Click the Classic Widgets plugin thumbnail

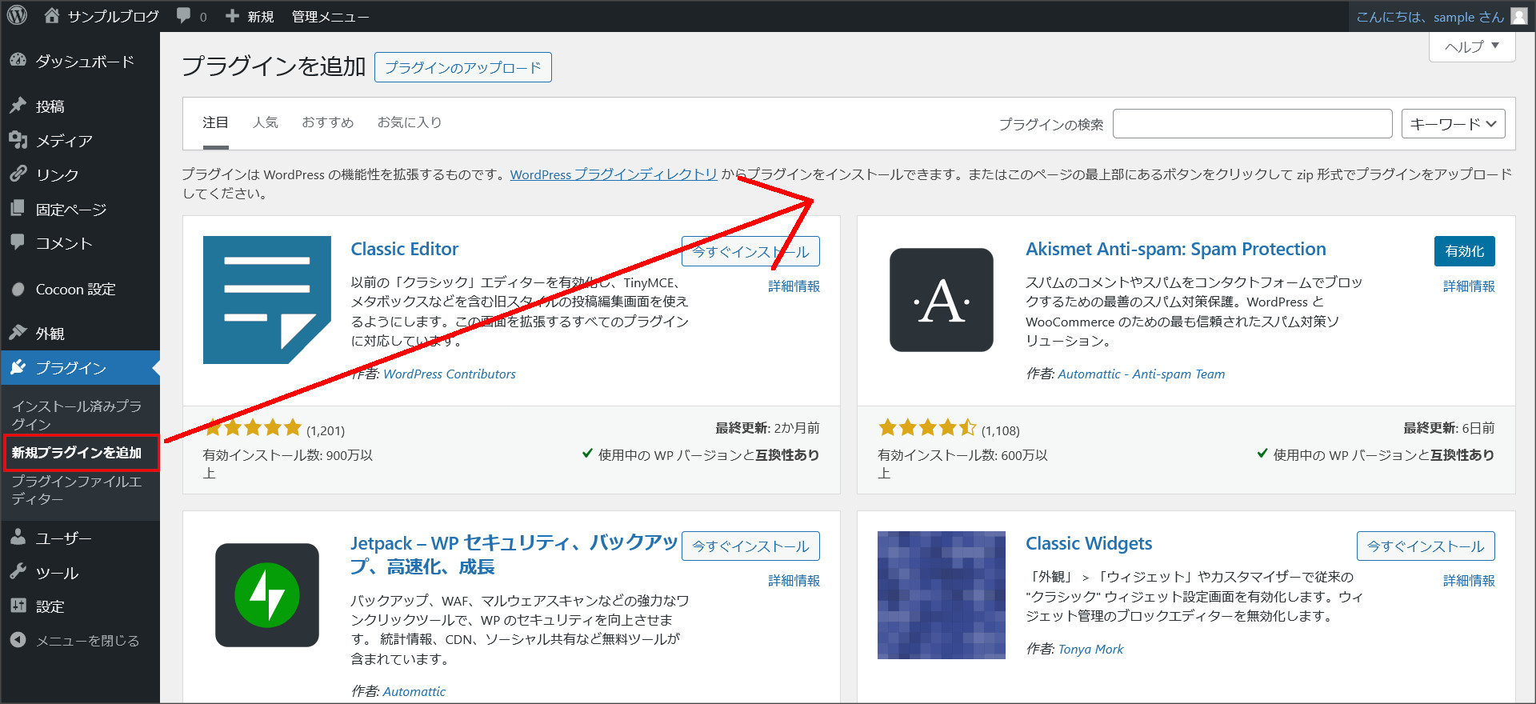pyautogui.click(x=942, y=595)
